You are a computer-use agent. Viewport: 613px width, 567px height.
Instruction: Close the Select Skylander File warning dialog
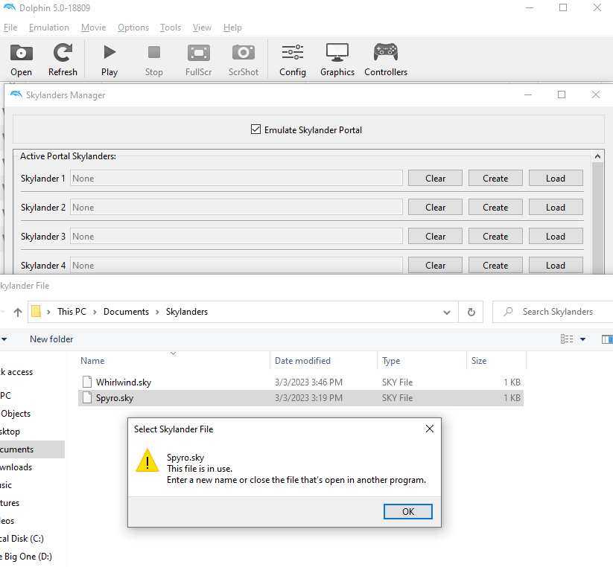(x=429, y=429)
